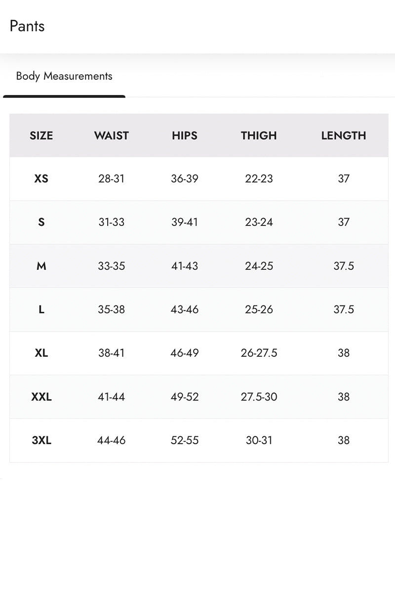
Task: Select the 26-27.5 thigh measurement
Action: pos(259,353)
